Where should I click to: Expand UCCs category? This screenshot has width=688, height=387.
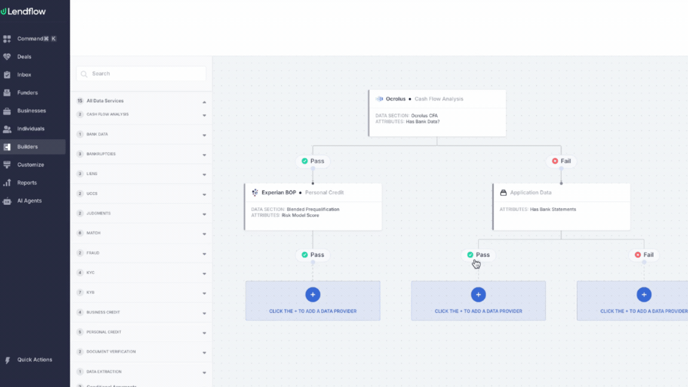click(x=204, y=194)
